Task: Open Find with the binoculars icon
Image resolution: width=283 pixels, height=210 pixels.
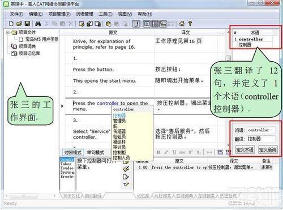Action: click(38, 24)
